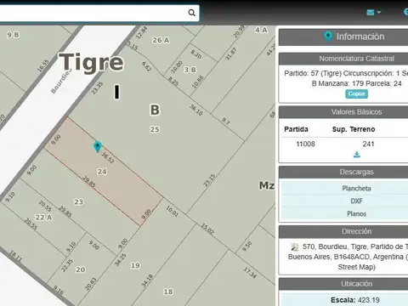Viewport: 408px width, 306px height.
Task: Click the Sup. Terreno column header
Action: click(354, 129)
